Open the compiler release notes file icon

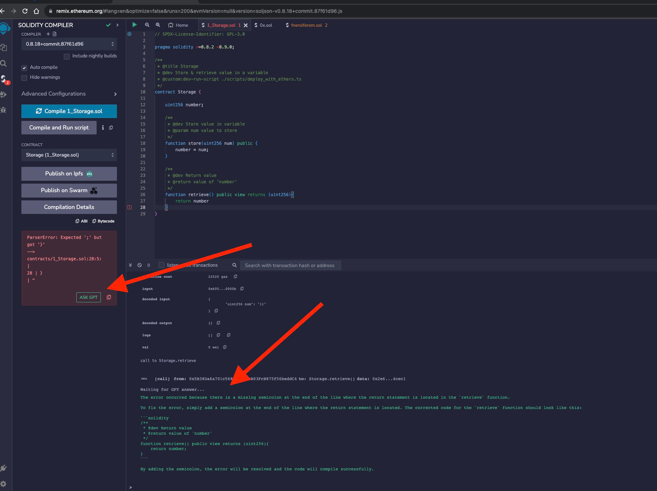[x=55, y=34]
